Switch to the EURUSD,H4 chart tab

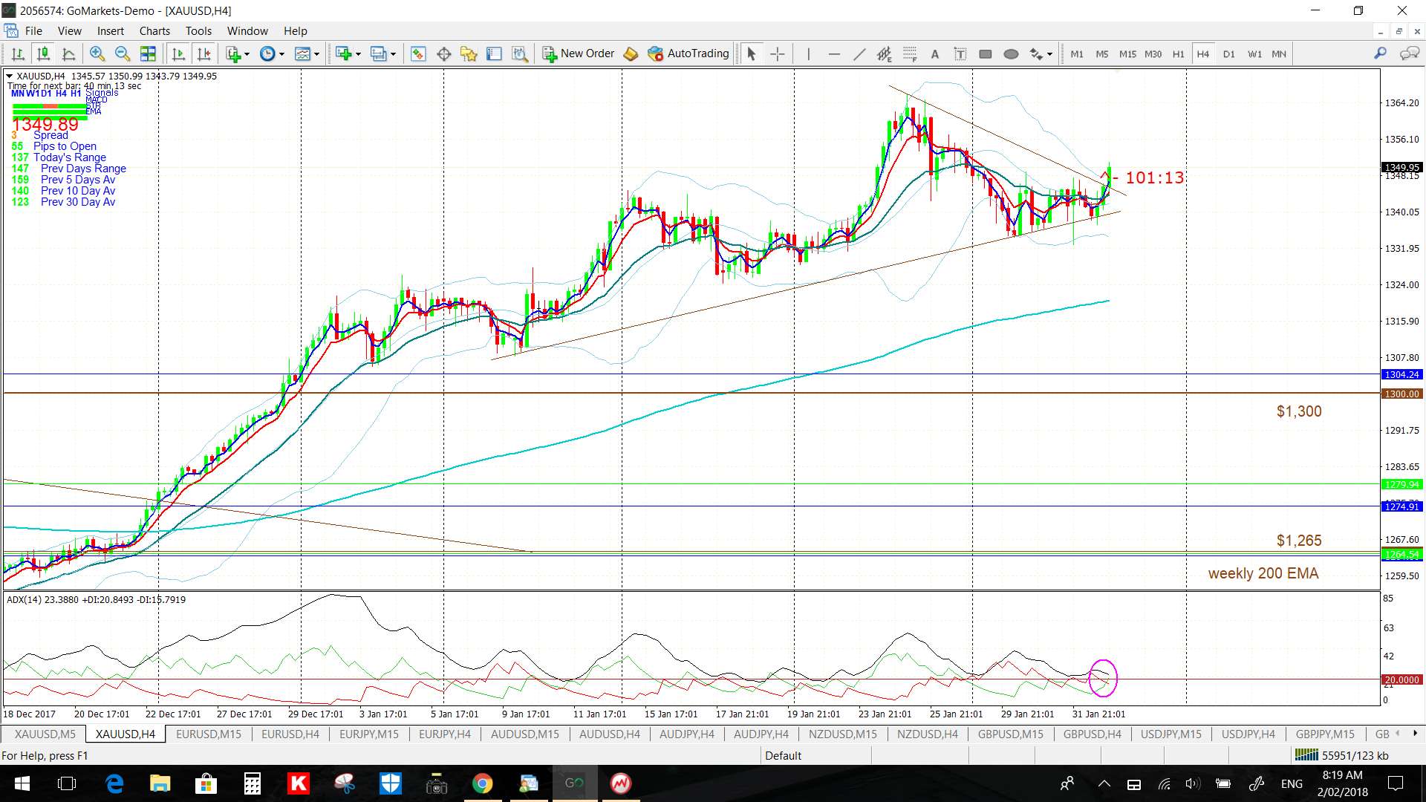pyautogui.click(x=290, y=734)
